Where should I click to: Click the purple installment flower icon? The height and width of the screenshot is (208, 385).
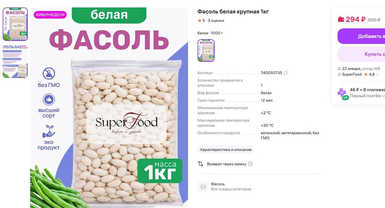pyautogui.click(x=342, y=92)
